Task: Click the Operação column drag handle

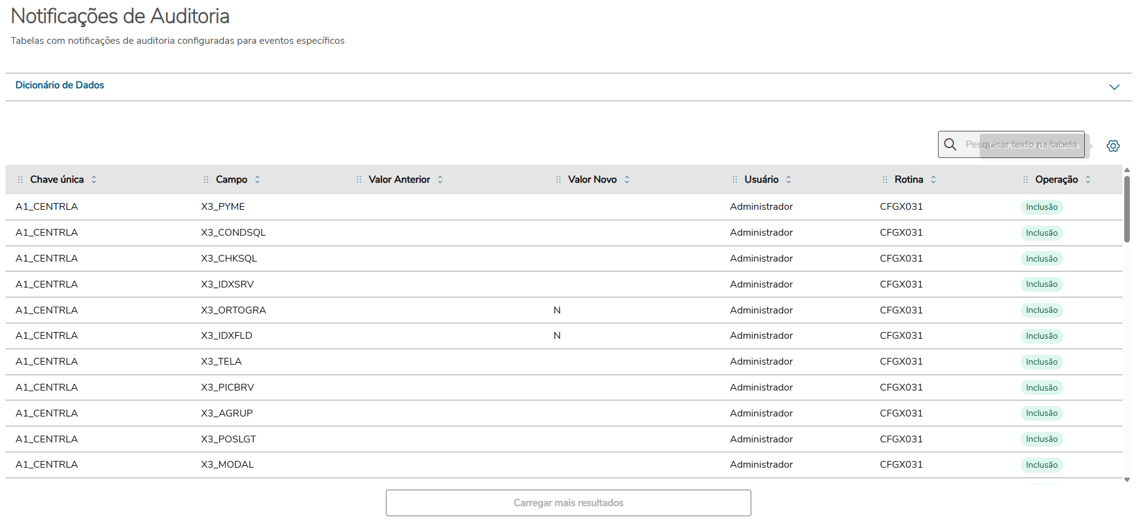Action: coord(1026,180)
